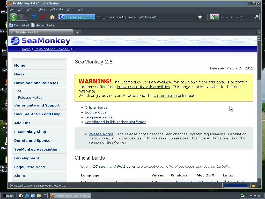This screenshot has width=265, height=199.
Task: Open News in the sidebar
Action: click(19, 74)
